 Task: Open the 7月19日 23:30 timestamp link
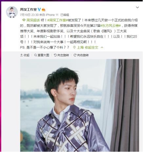(x=29, y=15)
